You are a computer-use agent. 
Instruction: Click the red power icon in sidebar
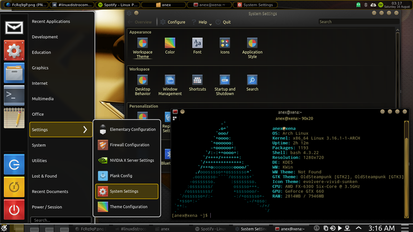[14, 209]
